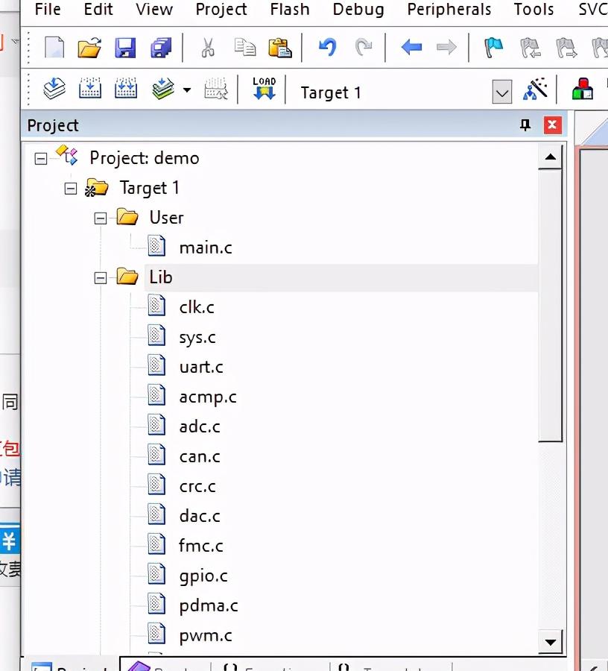The height and width of the screenshot is (671, 608).
Task: Open the batch build dropdown arrow
Action: pyautogui.click(x=187, y=90)
